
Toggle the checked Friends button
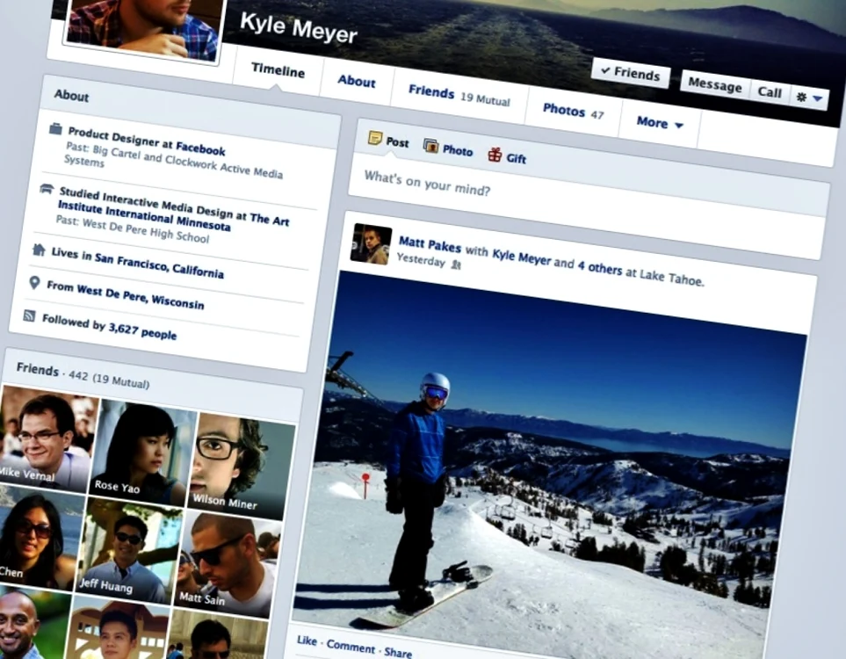[x=631, y=74]
